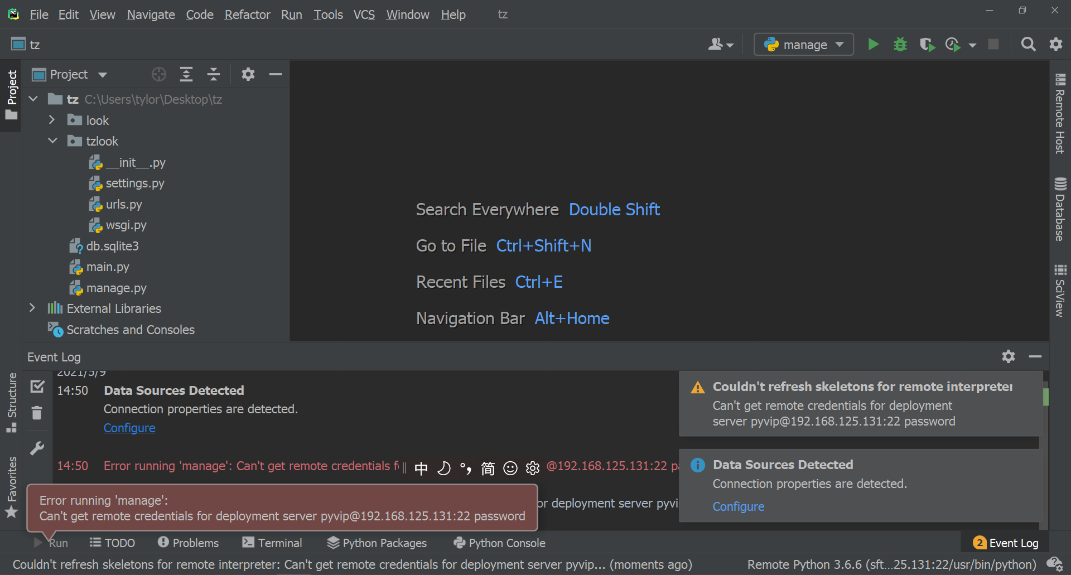Run manage with coverage
Screen dimensions: 1071x575
[x=927, y=44]
